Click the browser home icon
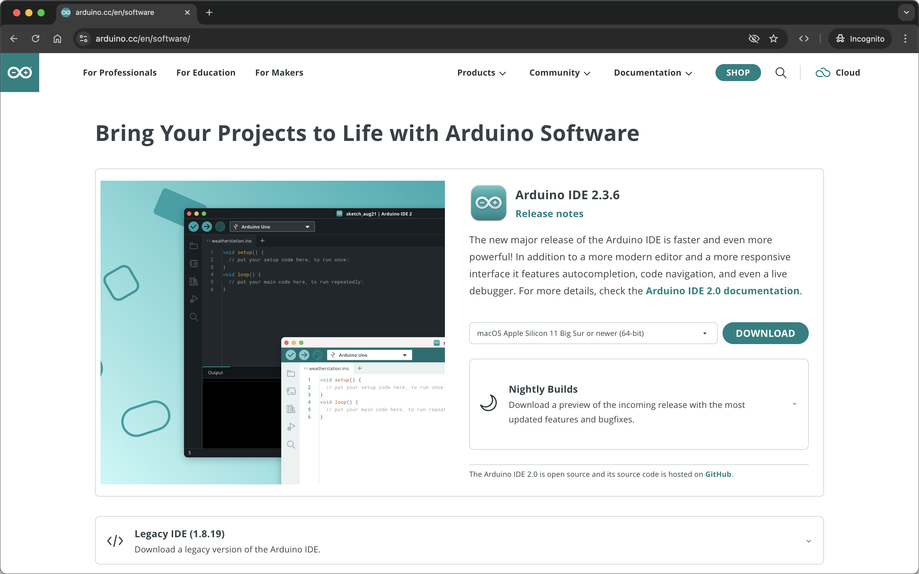 pos(57,39)
